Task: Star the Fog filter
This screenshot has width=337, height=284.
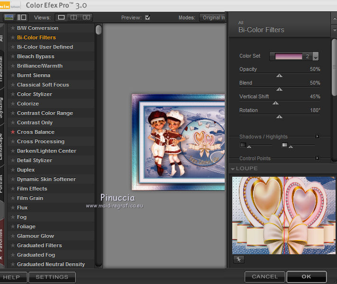Action: click(13, 217)
